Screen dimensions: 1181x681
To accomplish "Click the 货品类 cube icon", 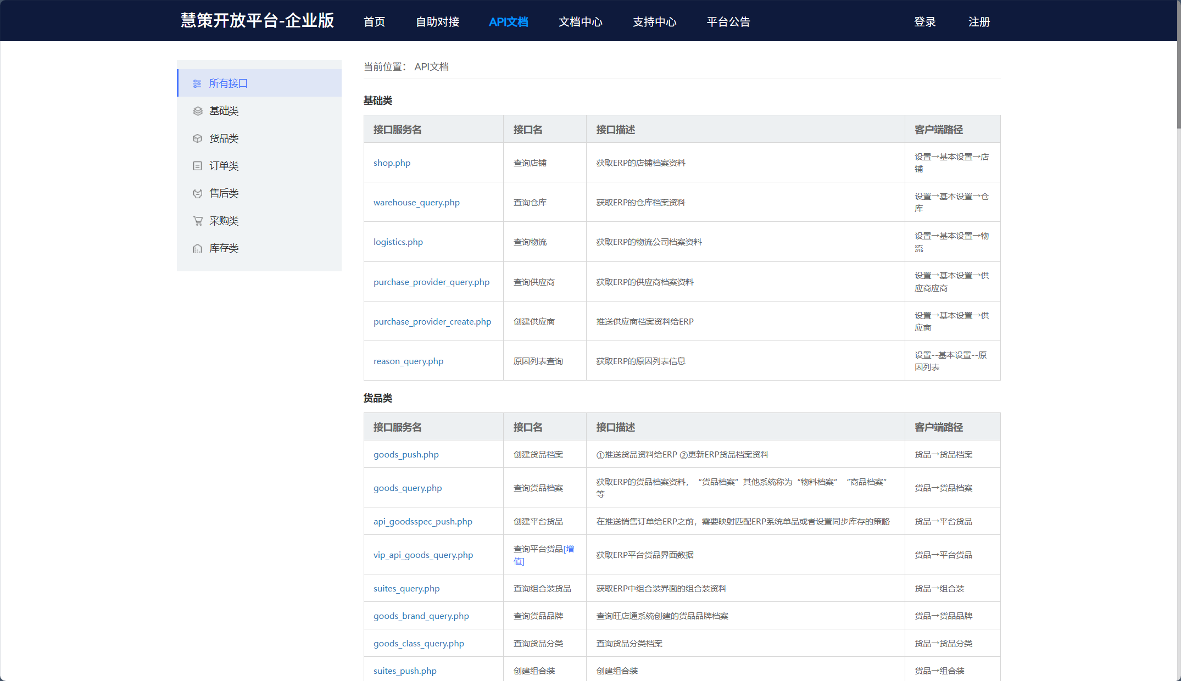I will 197,138.
